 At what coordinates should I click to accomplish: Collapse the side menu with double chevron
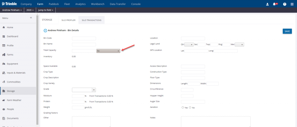(31, 18)
